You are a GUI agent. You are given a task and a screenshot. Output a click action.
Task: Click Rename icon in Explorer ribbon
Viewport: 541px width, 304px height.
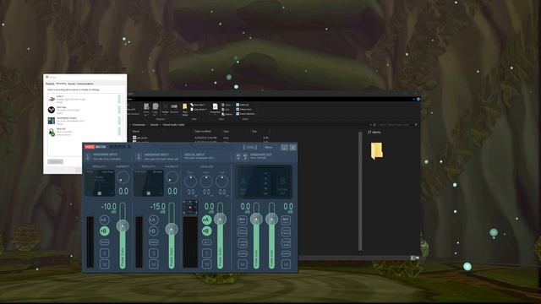click(x=174, y=109)
